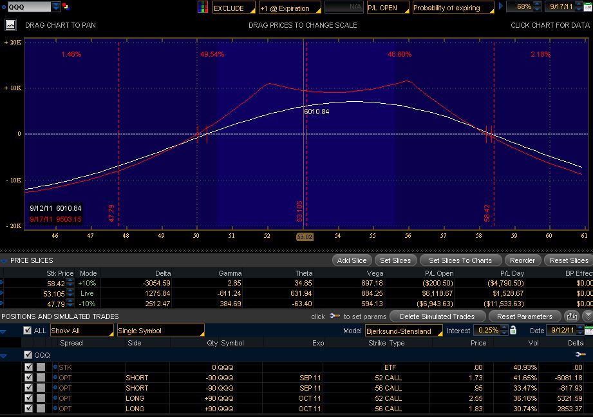This screenshot has width=593, height=417.
Task: Click the blue dot on the 53.105 Live slice row
Action: click(1, 293)
